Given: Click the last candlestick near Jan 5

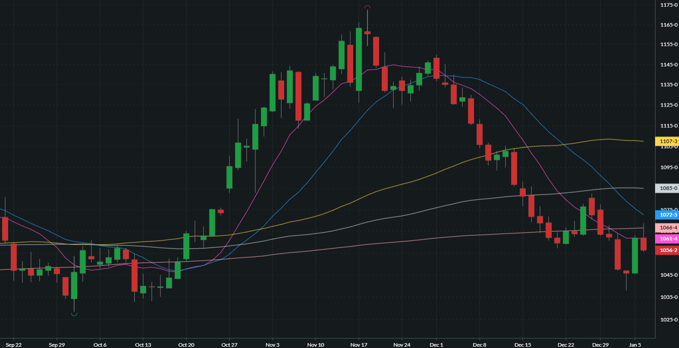Looking at the screenshot, I should click(643, 243).
